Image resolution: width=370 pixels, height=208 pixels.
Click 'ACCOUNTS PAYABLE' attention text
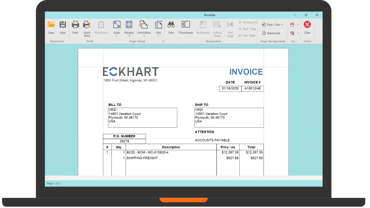(212, 140)
